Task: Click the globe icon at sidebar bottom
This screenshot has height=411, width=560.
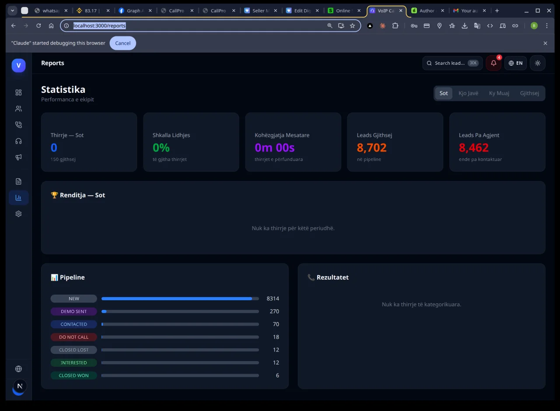Action: [18, 369]
